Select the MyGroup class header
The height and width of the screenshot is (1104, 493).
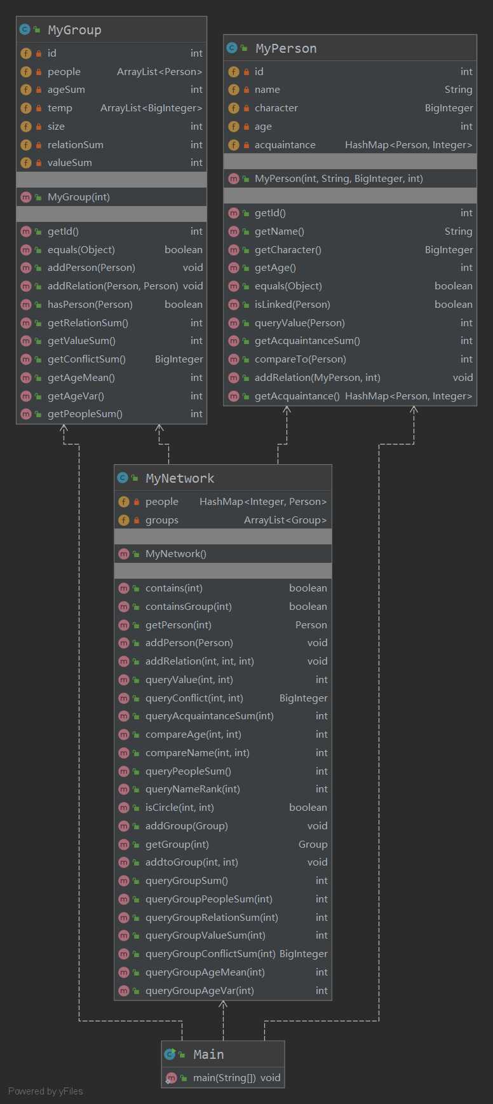click(x=111, y=30)
